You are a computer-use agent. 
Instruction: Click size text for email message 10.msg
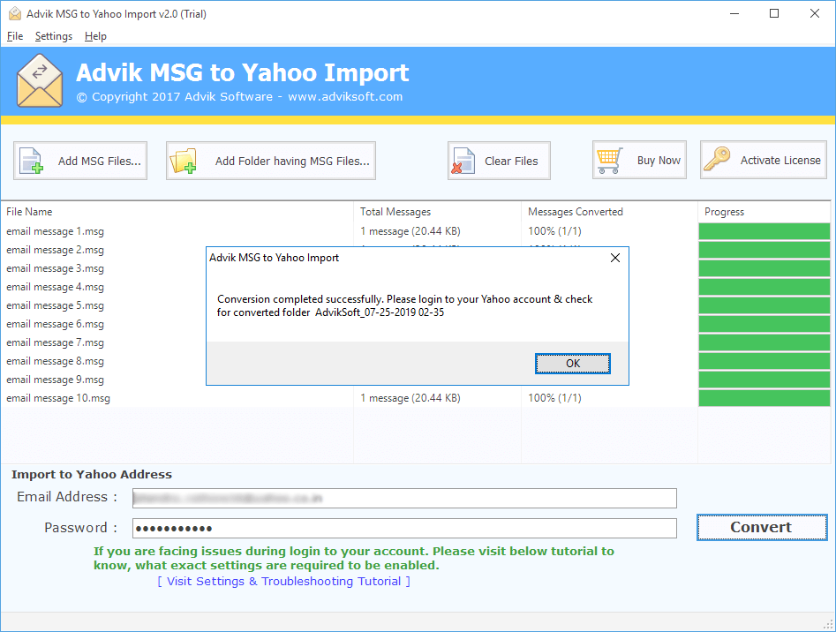point(410,398)
